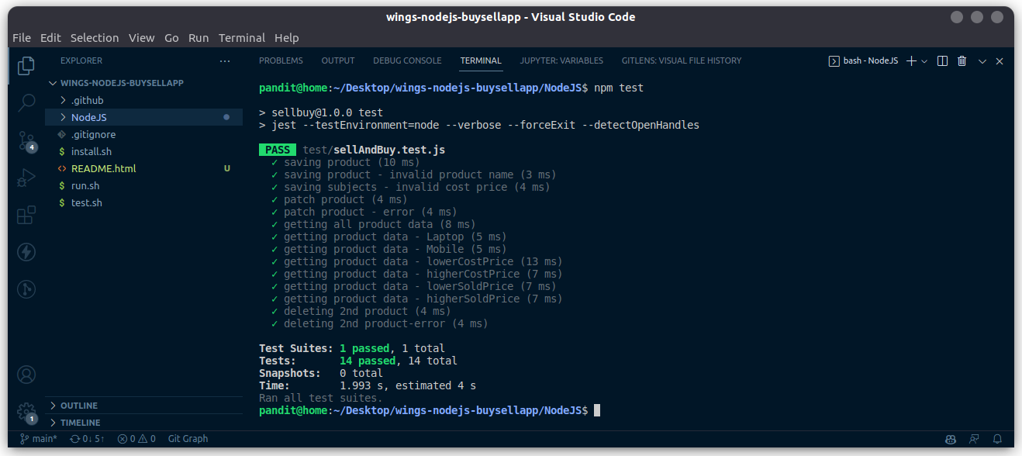Image resolution: width=1022 pixels, height=456 pixels.
Task: Open errors and warnings status indicator
Action: point(136,439)
